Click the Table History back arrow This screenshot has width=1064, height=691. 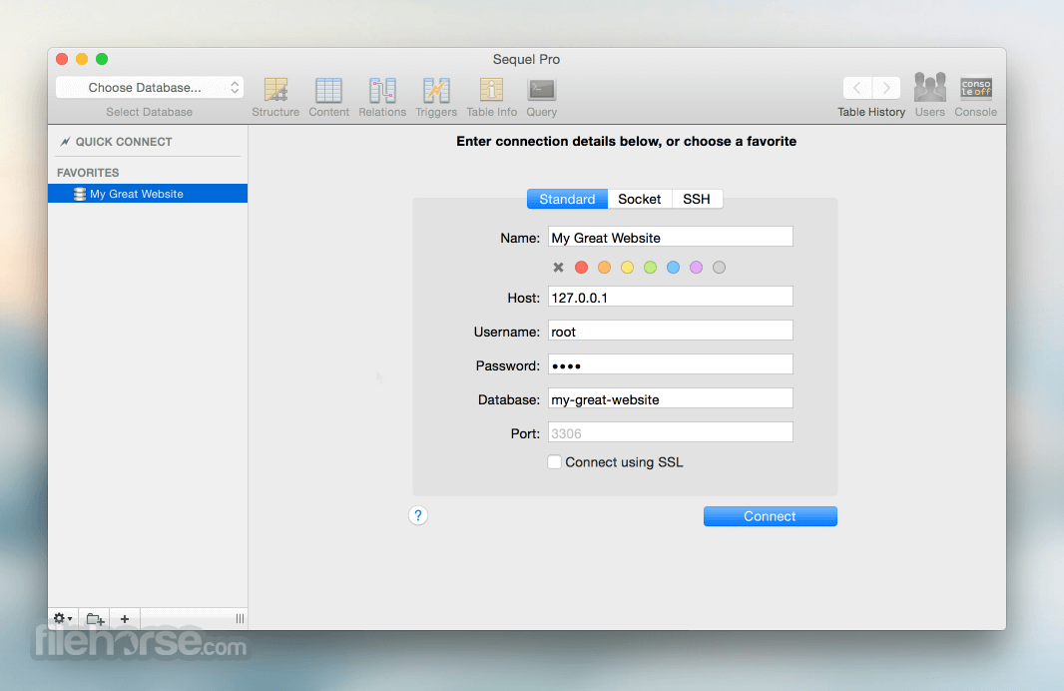pyautogui.click(x=856, y=87)
